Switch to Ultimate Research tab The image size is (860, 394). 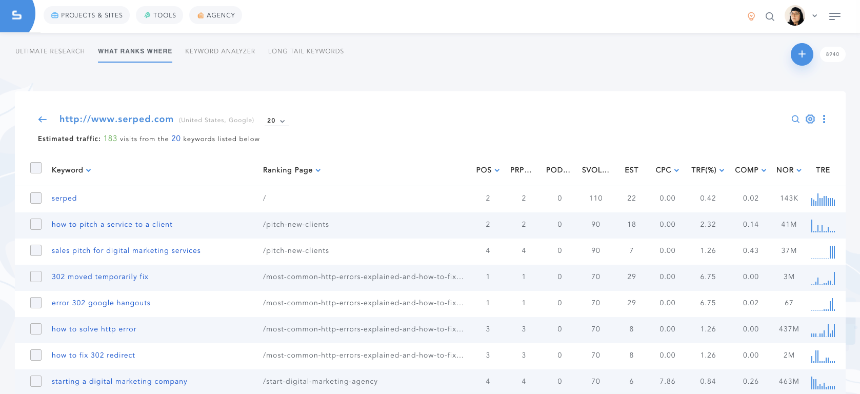click(x=50, y=51)
